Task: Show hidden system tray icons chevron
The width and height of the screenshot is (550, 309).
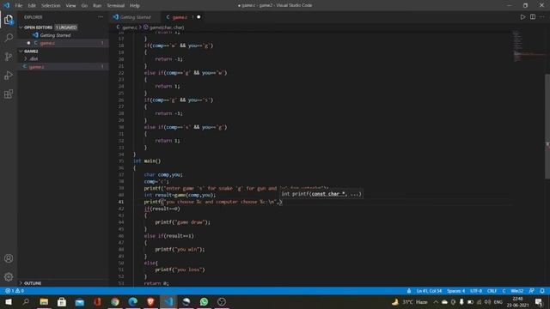Action: (436, 301)
